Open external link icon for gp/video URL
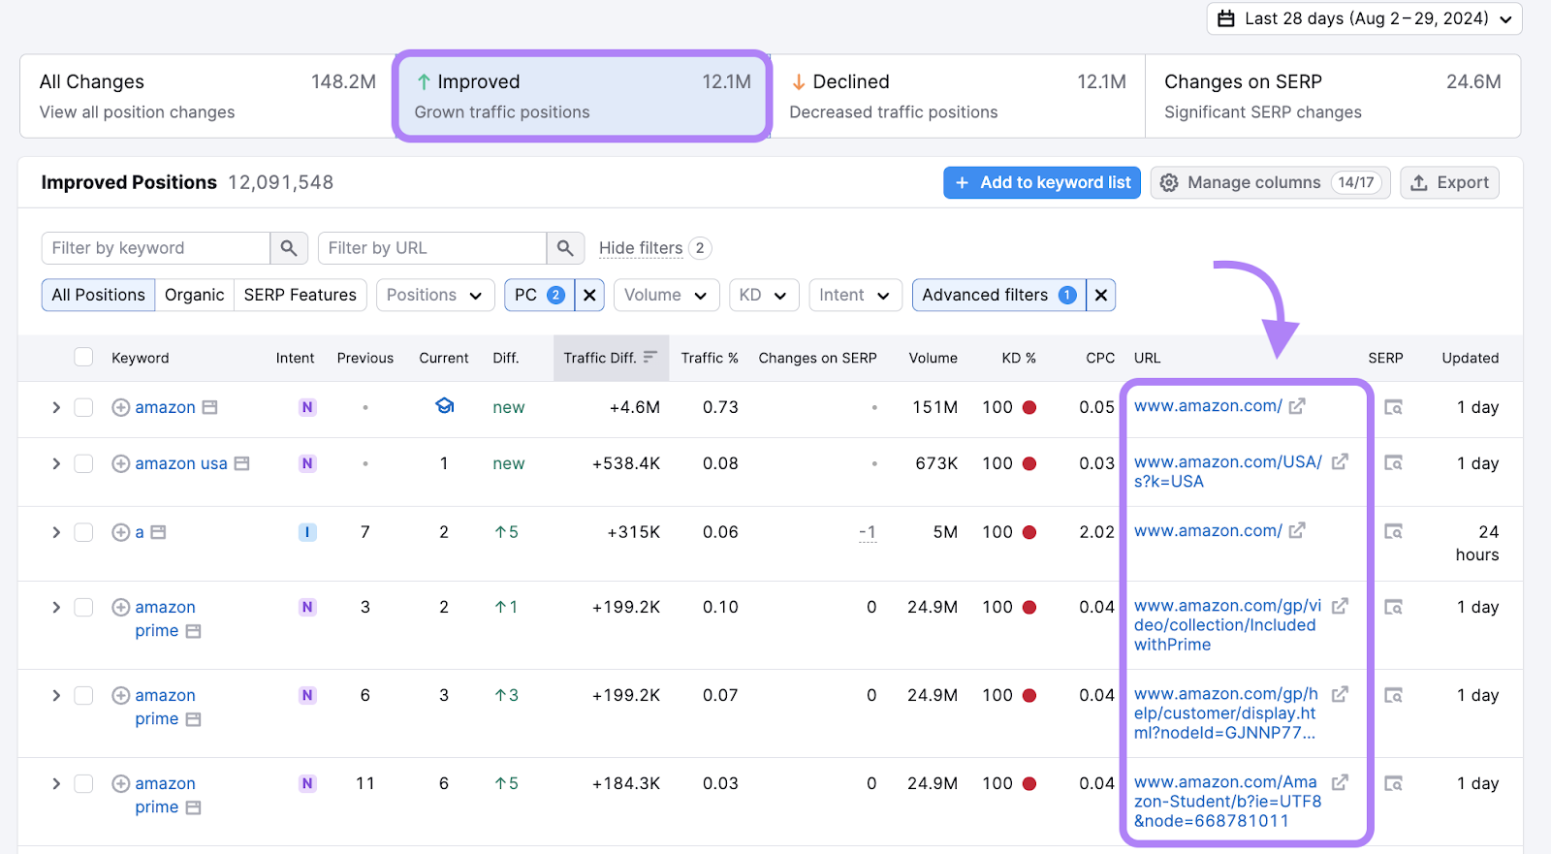This screenshot has height=854, width=1551. click(x=1340, y=606)
